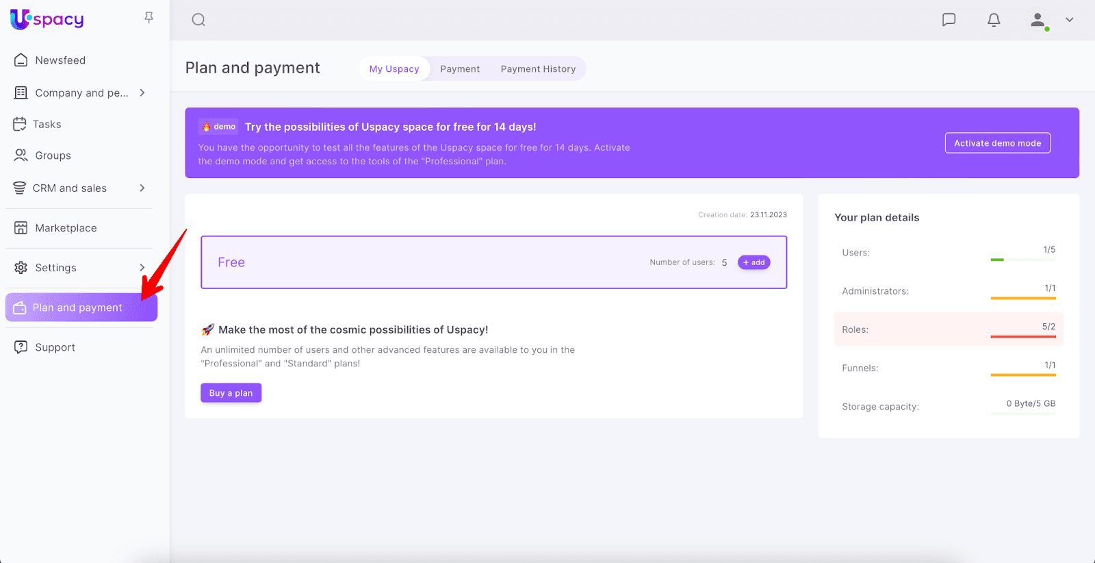This screenshot has width=1095, height=563.
Task: Click the Uspacy logo
Action: pyautogui.click(x=47, y=19)
